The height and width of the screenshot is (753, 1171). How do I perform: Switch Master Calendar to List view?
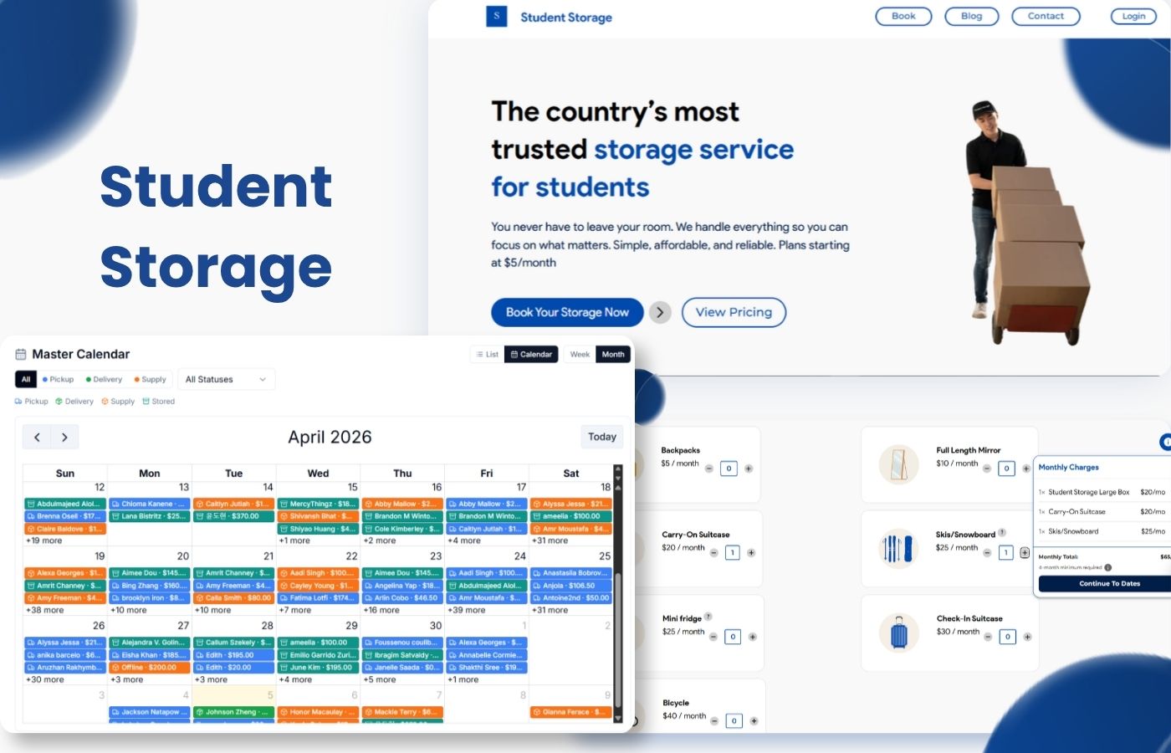pyautogui.click(x=488, y=354)
